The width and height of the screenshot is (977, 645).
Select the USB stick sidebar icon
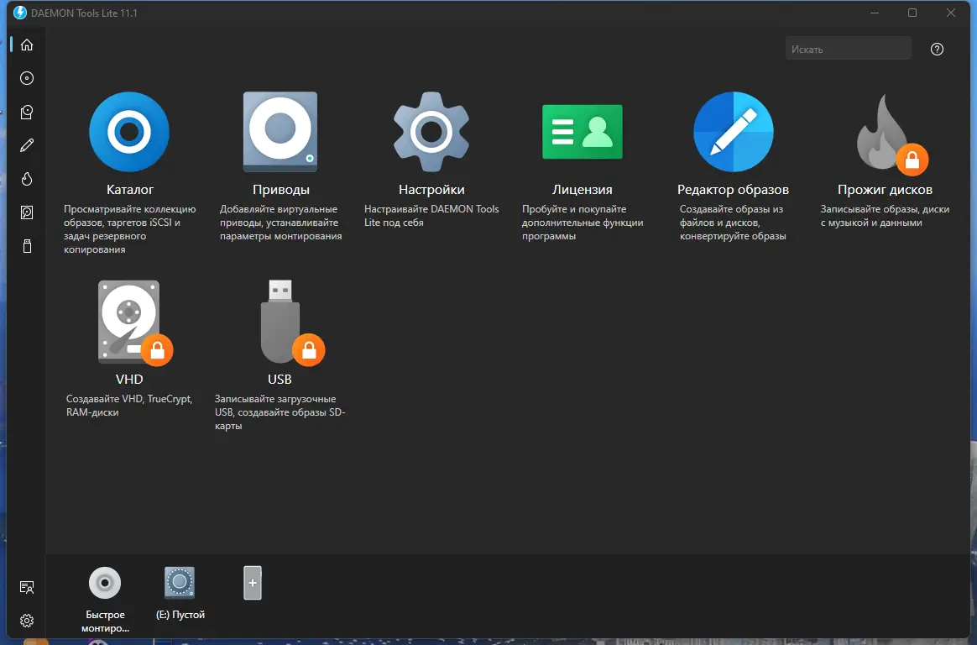pos(27,246)
